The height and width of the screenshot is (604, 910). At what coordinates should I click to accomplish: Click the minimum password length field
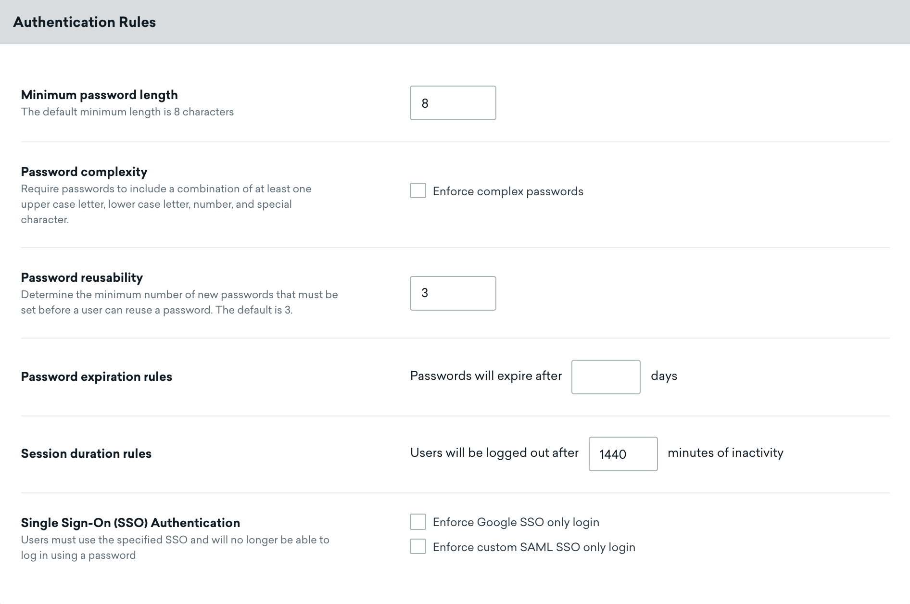(453, 103)
